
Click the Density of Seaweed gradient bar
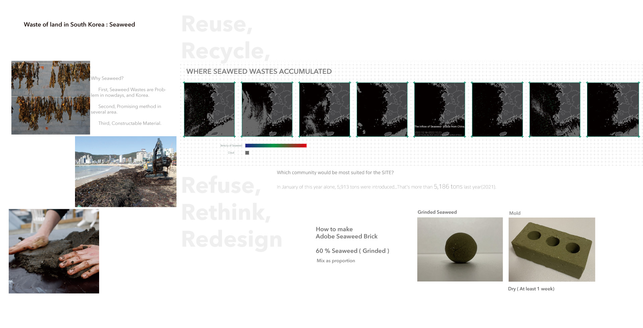click(276, 146)
